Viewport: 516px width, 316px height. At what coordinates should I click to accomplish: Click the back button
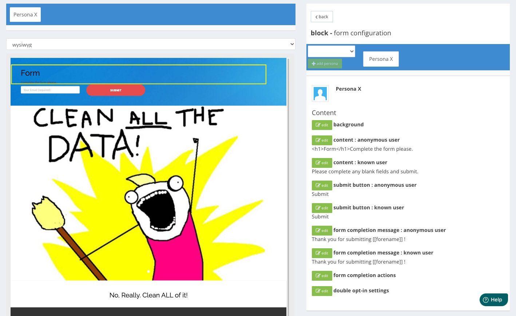(x=322, y=17)
